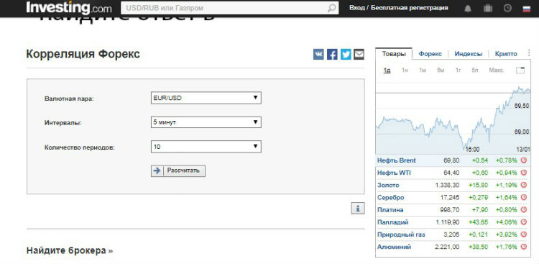Click the info icon below the form
Image resolution: width=539 pixels, height=264 pixels.
pyautogui.click(x=358, y=208)
